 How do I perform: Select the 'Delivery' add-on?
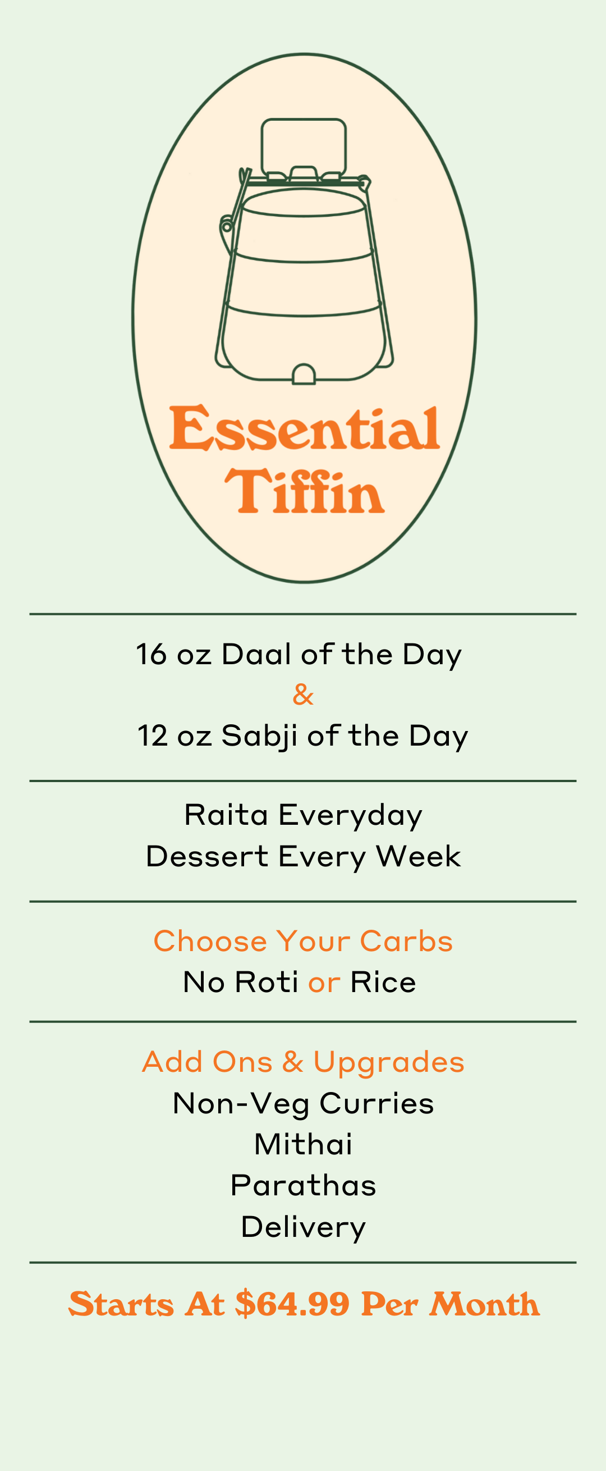pos(303,1228)
